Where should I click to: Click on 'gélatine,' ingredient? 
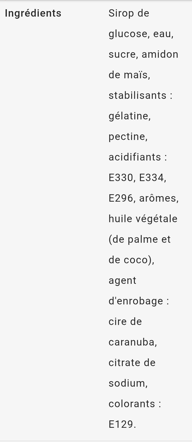click(x=130, y=116)
